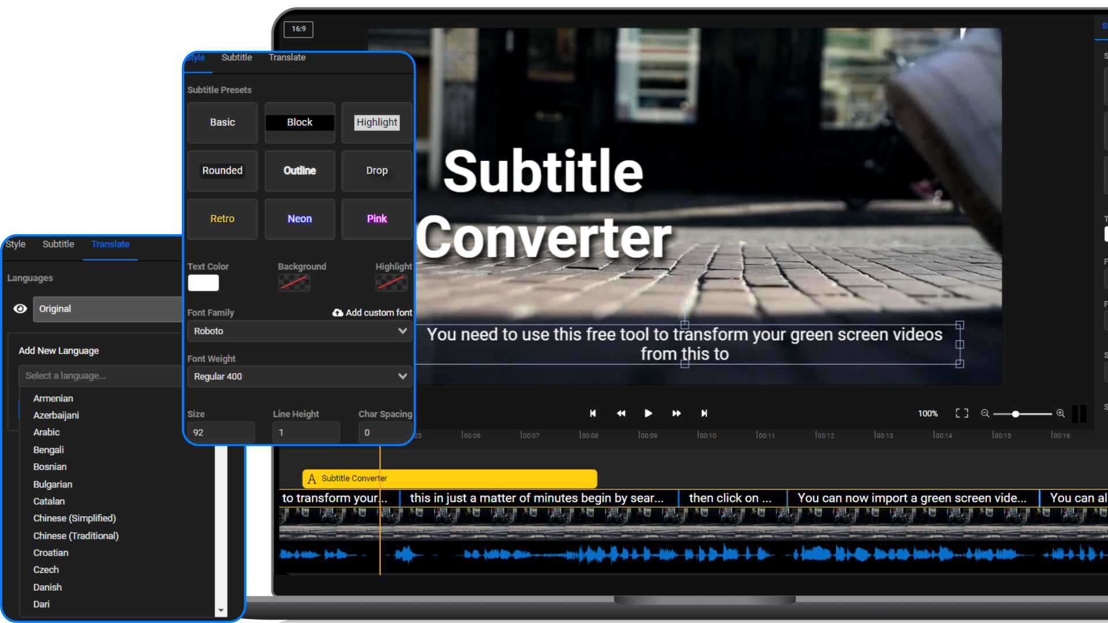The width and height of the screenshot is (1108, 623).
Task: Open the Select a language dropdown
Action: 99,376
